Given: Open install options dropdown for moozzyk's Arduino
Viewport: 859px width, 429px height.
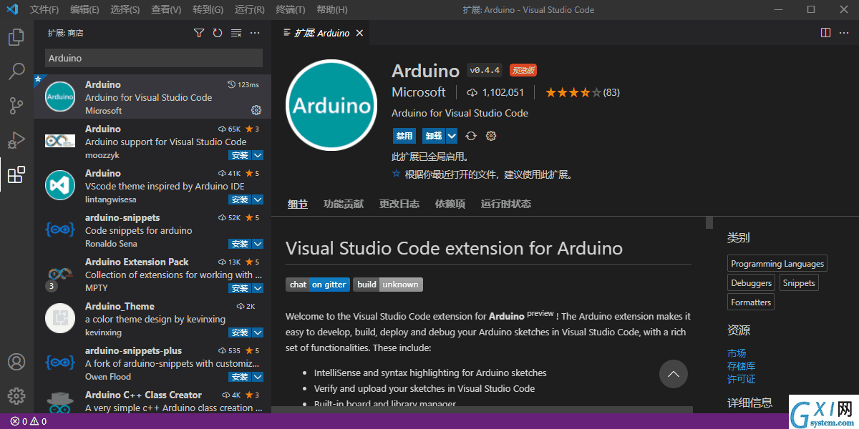Looking at the screenshot, I should coord(258,155).
